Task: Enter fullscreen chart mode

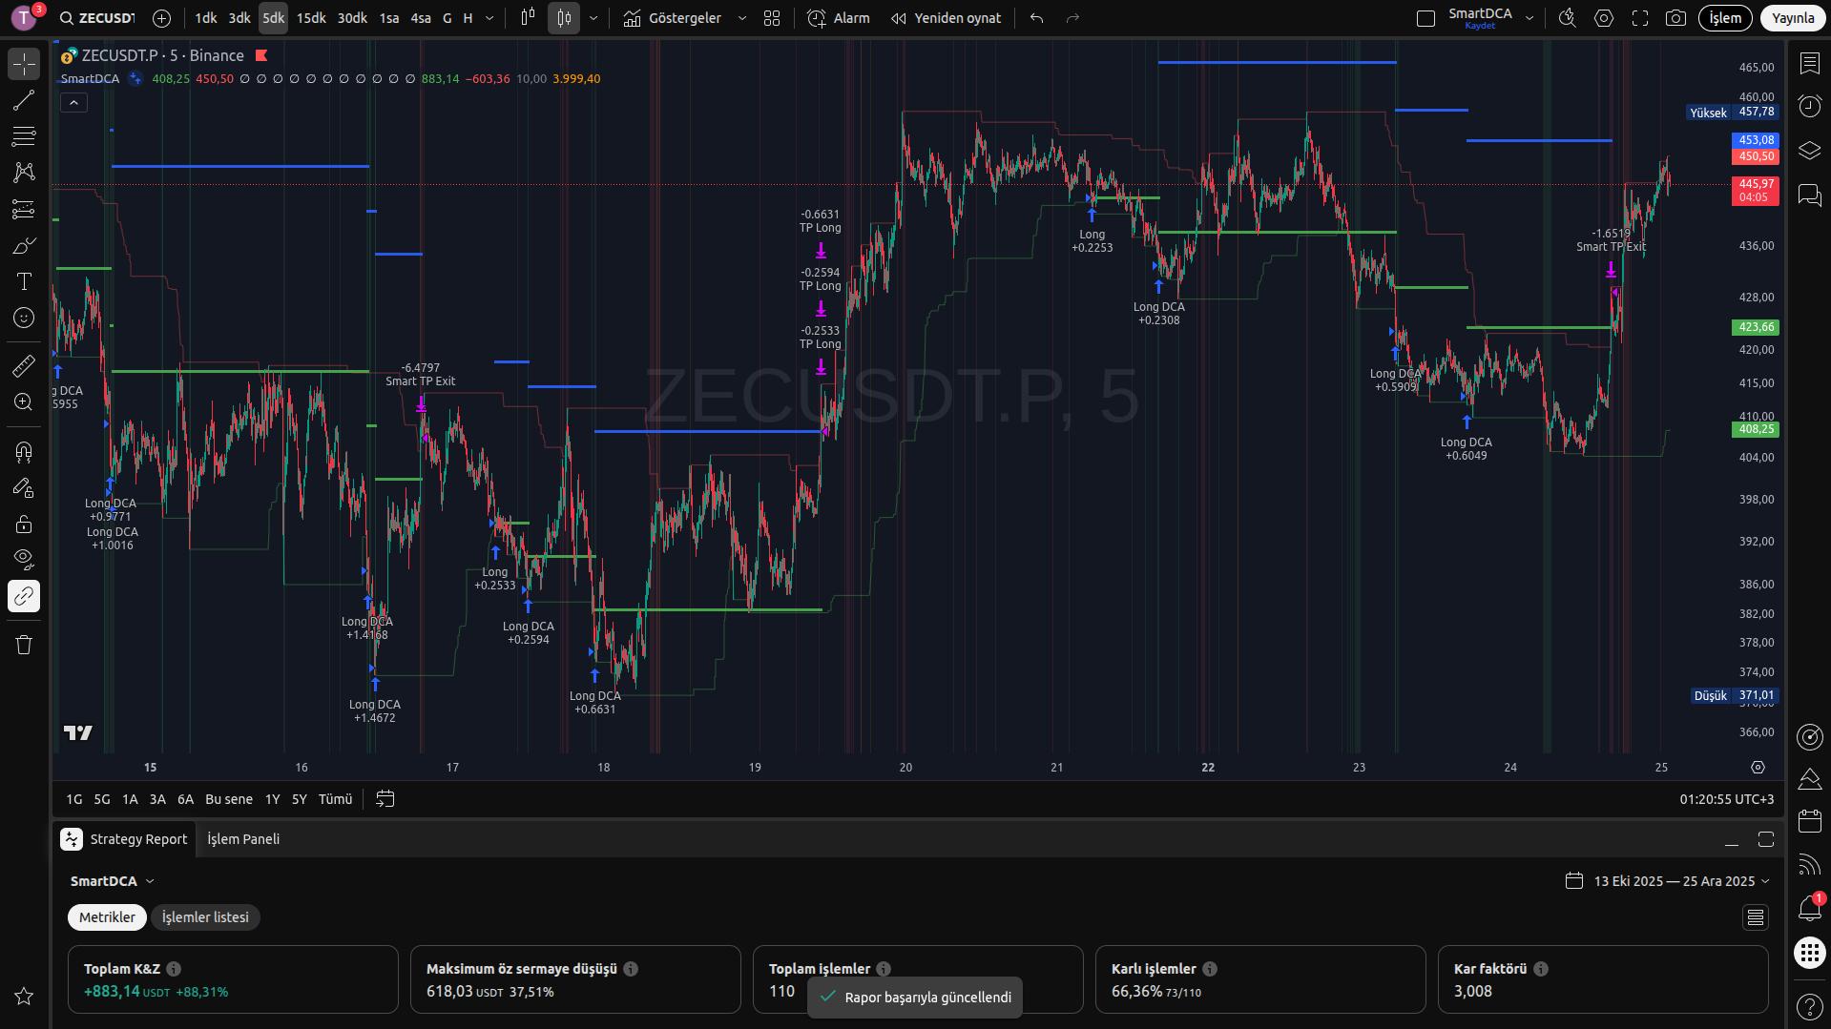Action: point(1640,18)
